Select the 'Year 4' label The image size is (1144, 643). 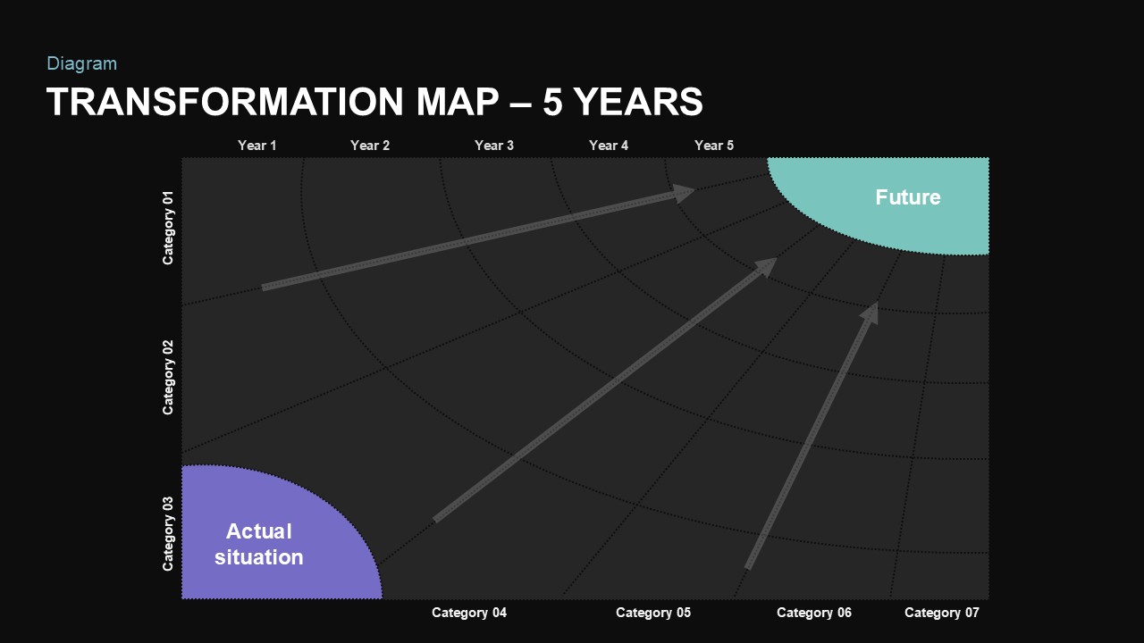pyautogui.click(x=609, y=145)
